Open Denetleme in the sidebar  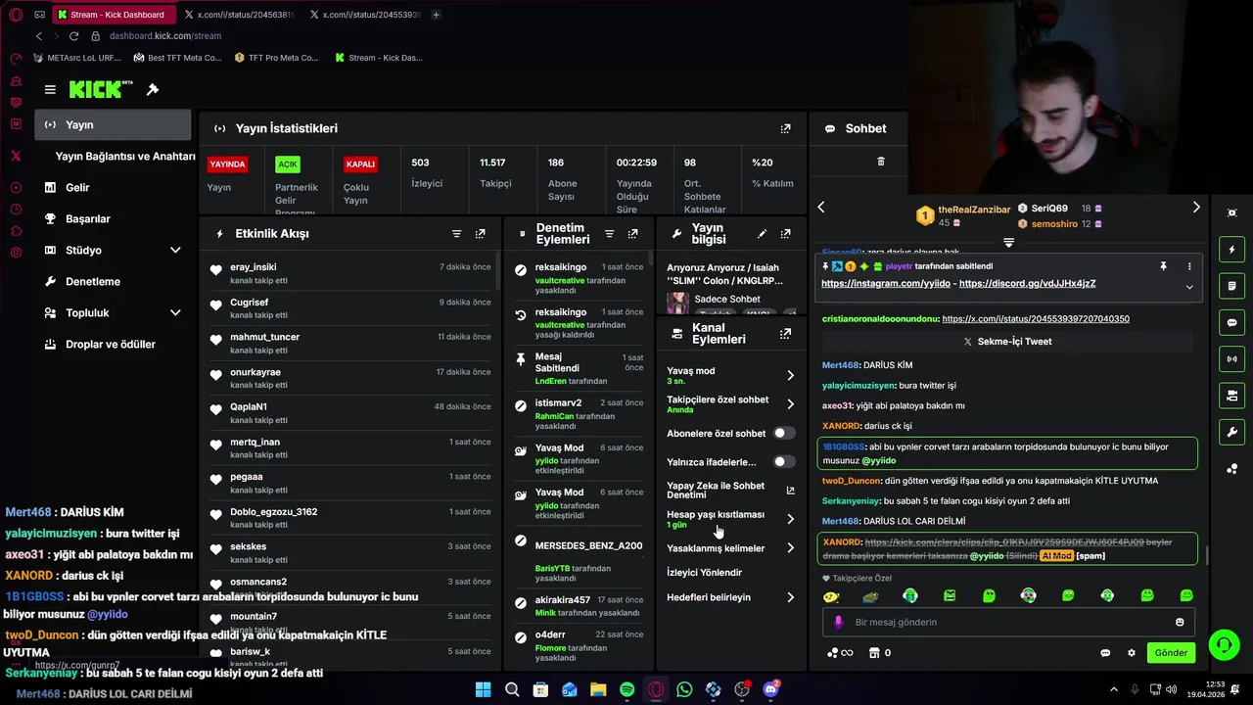tap(114, 281)
